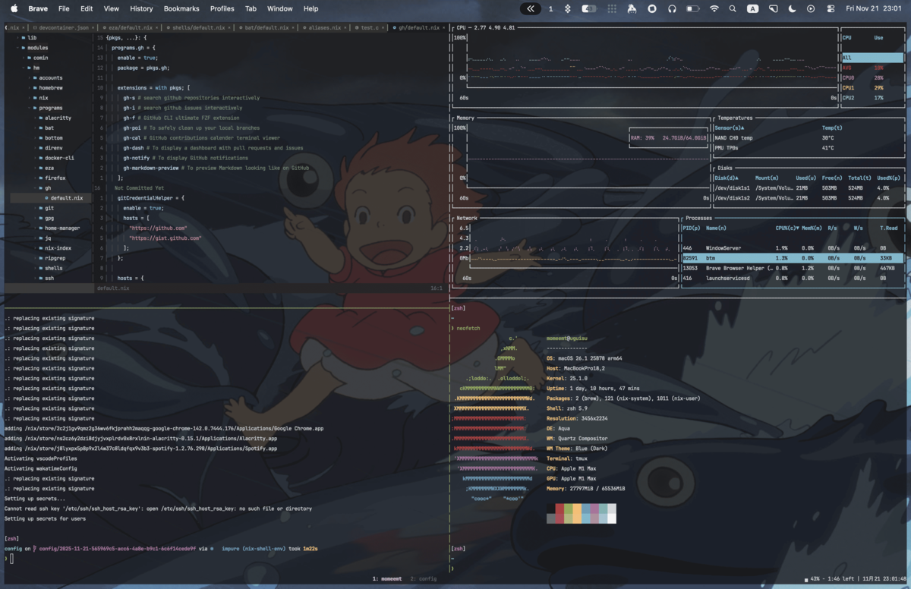This screenshot has height=589, width=911.
Task: Click the double-chevron collapse icon in menu bar
Action: pos(530,8)
